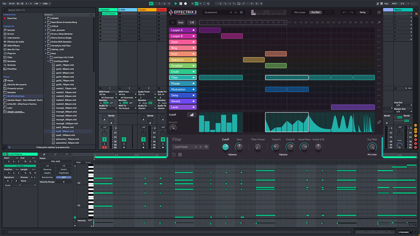Toggle the Delay effect on/off dot
The image size is (420, 236).
pyautogui.click(x=194, y=95)
